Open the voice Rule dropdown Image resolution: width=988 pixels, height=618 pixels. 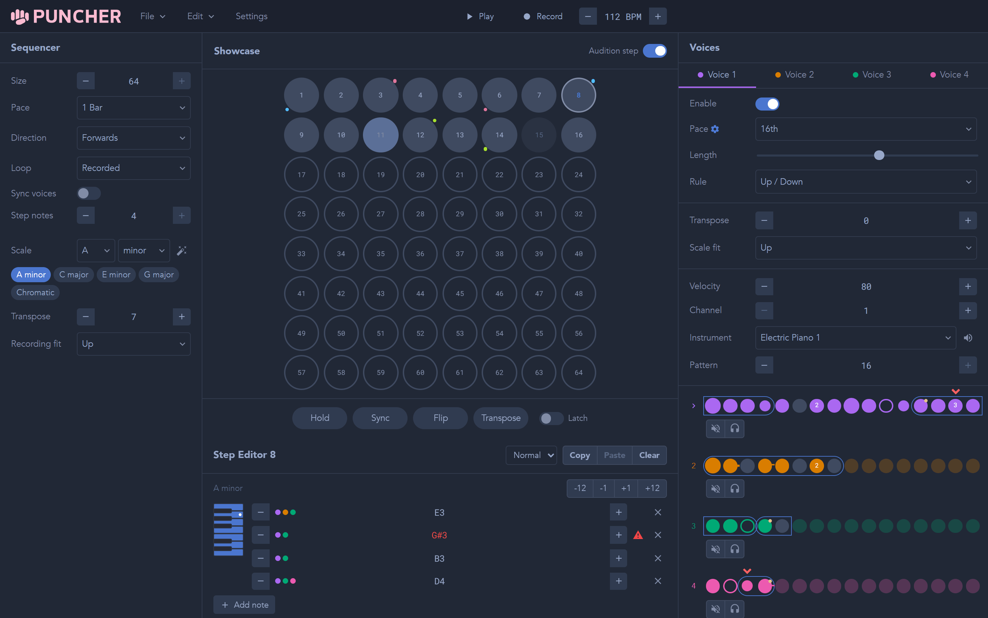pos(866,182)
